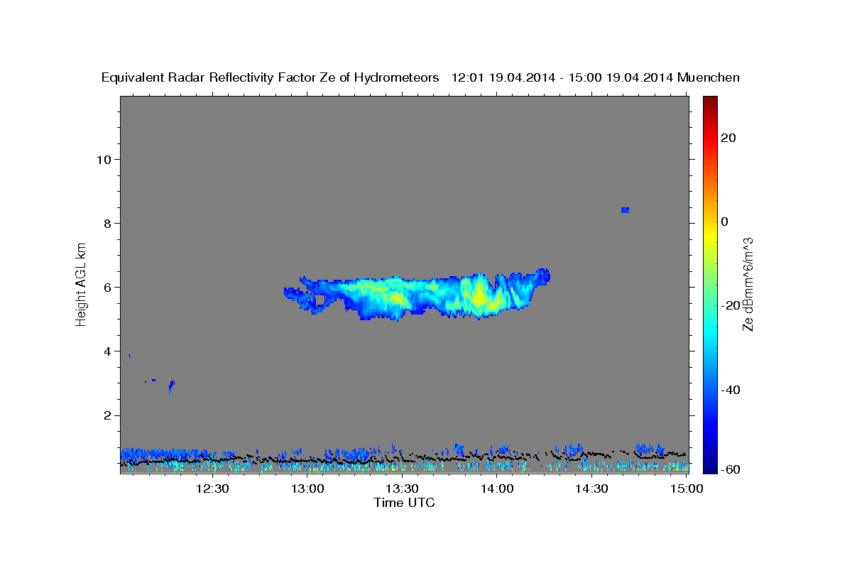Click the large cloud echo near 6 km
The image size is (852, 568).
[417, 295]
